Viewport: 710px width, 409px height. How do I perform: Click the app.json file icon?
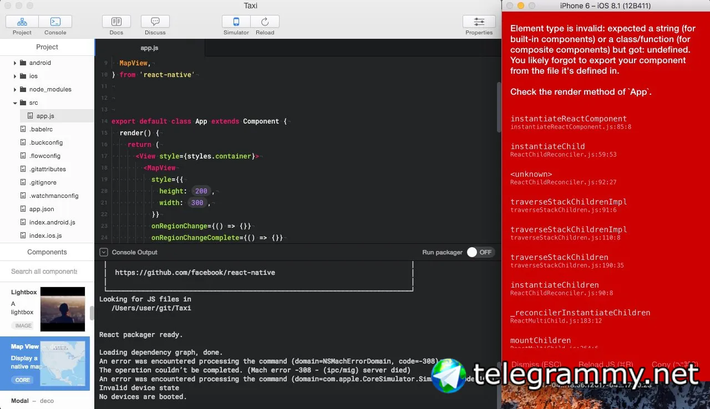click(x=23, y=209)
